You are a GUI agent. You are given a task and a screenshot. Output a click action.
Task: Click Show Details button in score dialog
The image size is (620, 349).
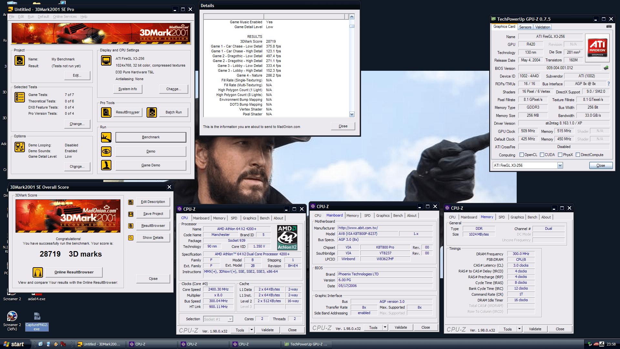point(153,238)
